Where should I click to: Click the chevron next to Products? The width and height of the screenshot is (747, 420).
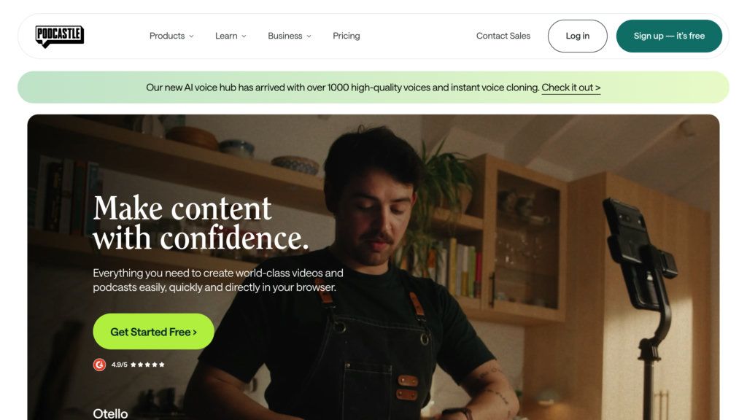(x=192, y=36)
